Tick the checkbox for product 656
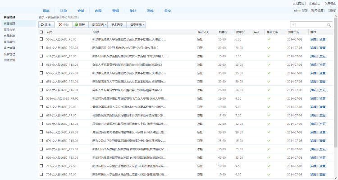Viewport: 338px width, 180px height. coord(41,73)
